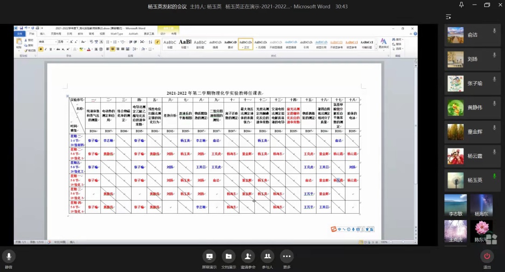Click the 邀请参会 invite icon
The image size is (505, 272).
(248, 256)
